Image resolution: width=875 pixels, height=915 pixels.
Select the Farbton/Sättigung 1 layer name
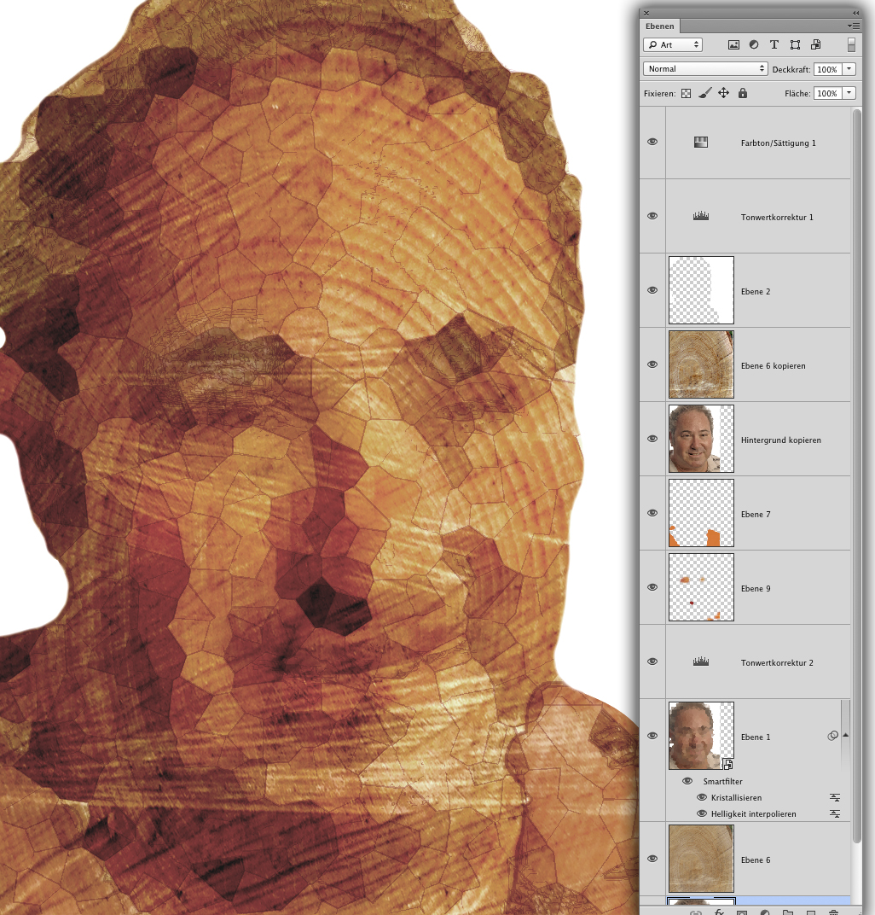point(779,143)
